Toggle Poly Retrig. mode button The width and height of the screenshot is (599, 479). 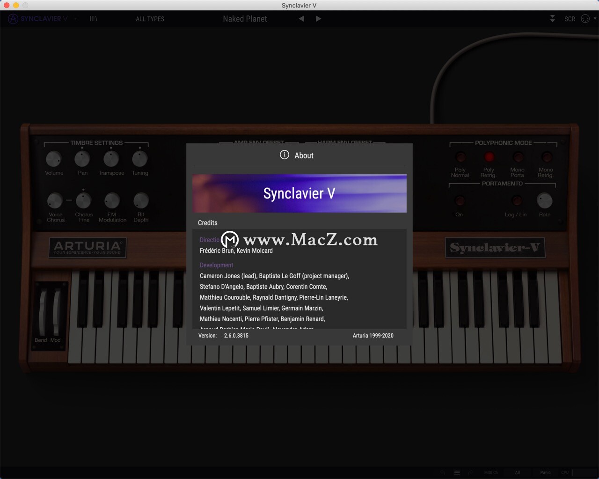click(x=489, y=157)
